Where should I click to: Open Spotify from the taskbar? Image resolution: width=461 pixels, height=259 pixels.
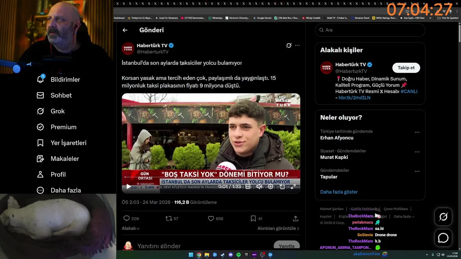coord(238,255)
